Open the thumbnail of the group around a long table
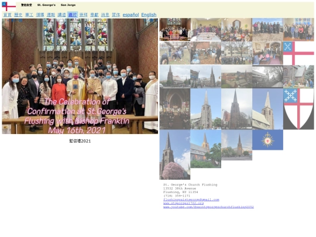 click(206, 29)
